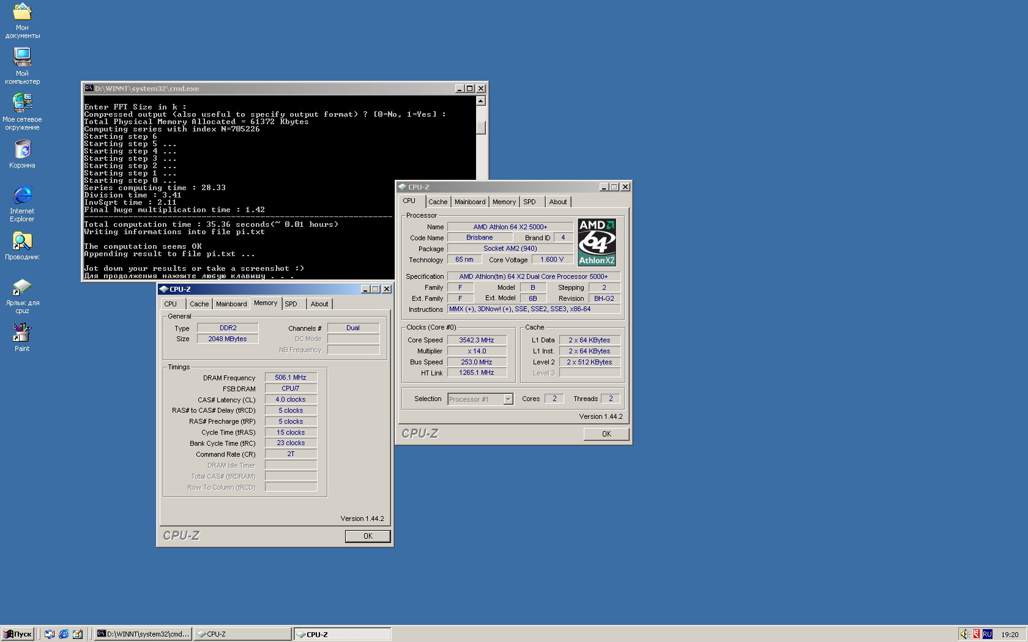
Task: Click the Instructions MMX SSE field
Action: 534,309
